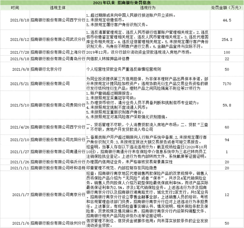Click the penalty amount 7170
The height and width of the screenshot is (228, 244).
click(227, 84)
